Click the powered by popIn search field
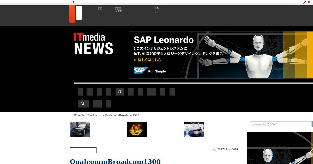Image resolution: width=313 pixels, height=164 pixels. pos(281,124)
